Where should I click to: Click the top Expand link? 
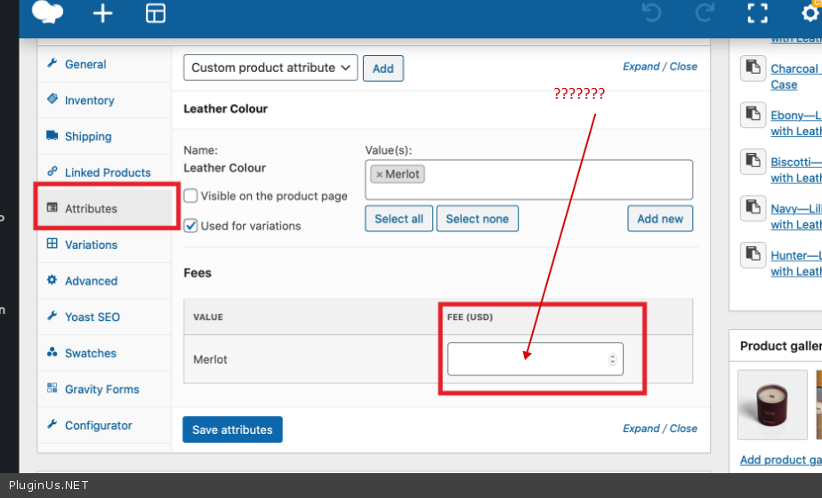tap(641, 67)
